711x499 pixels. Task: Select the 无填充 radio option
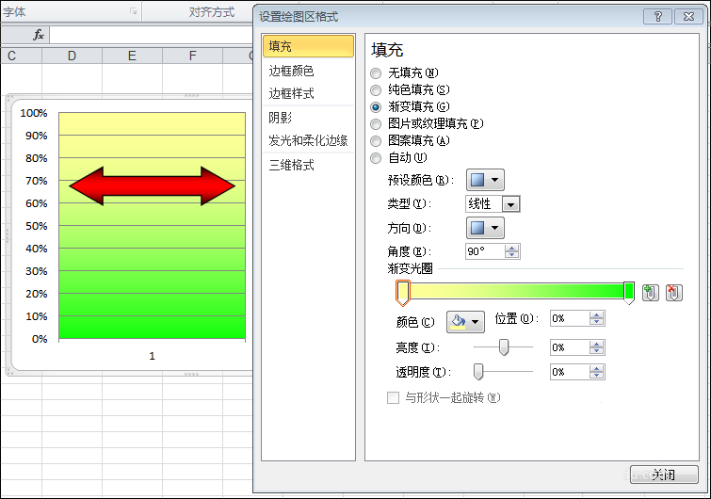pos(376,73)
